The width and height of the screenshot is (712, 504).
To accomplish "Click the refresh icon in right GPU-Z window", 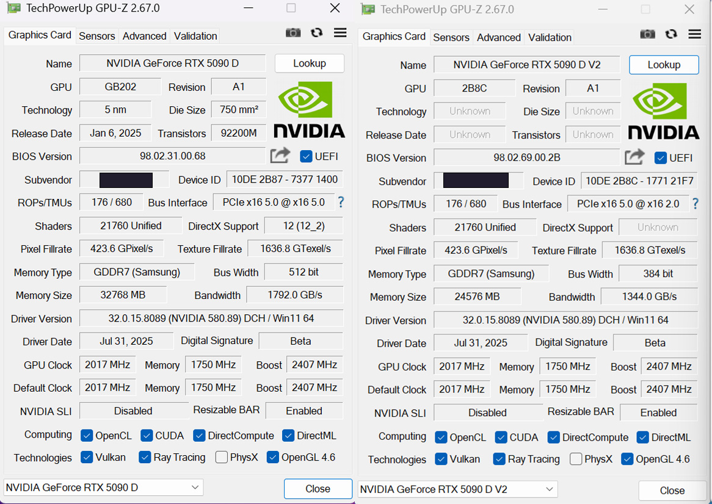I will tap(671, 34).
